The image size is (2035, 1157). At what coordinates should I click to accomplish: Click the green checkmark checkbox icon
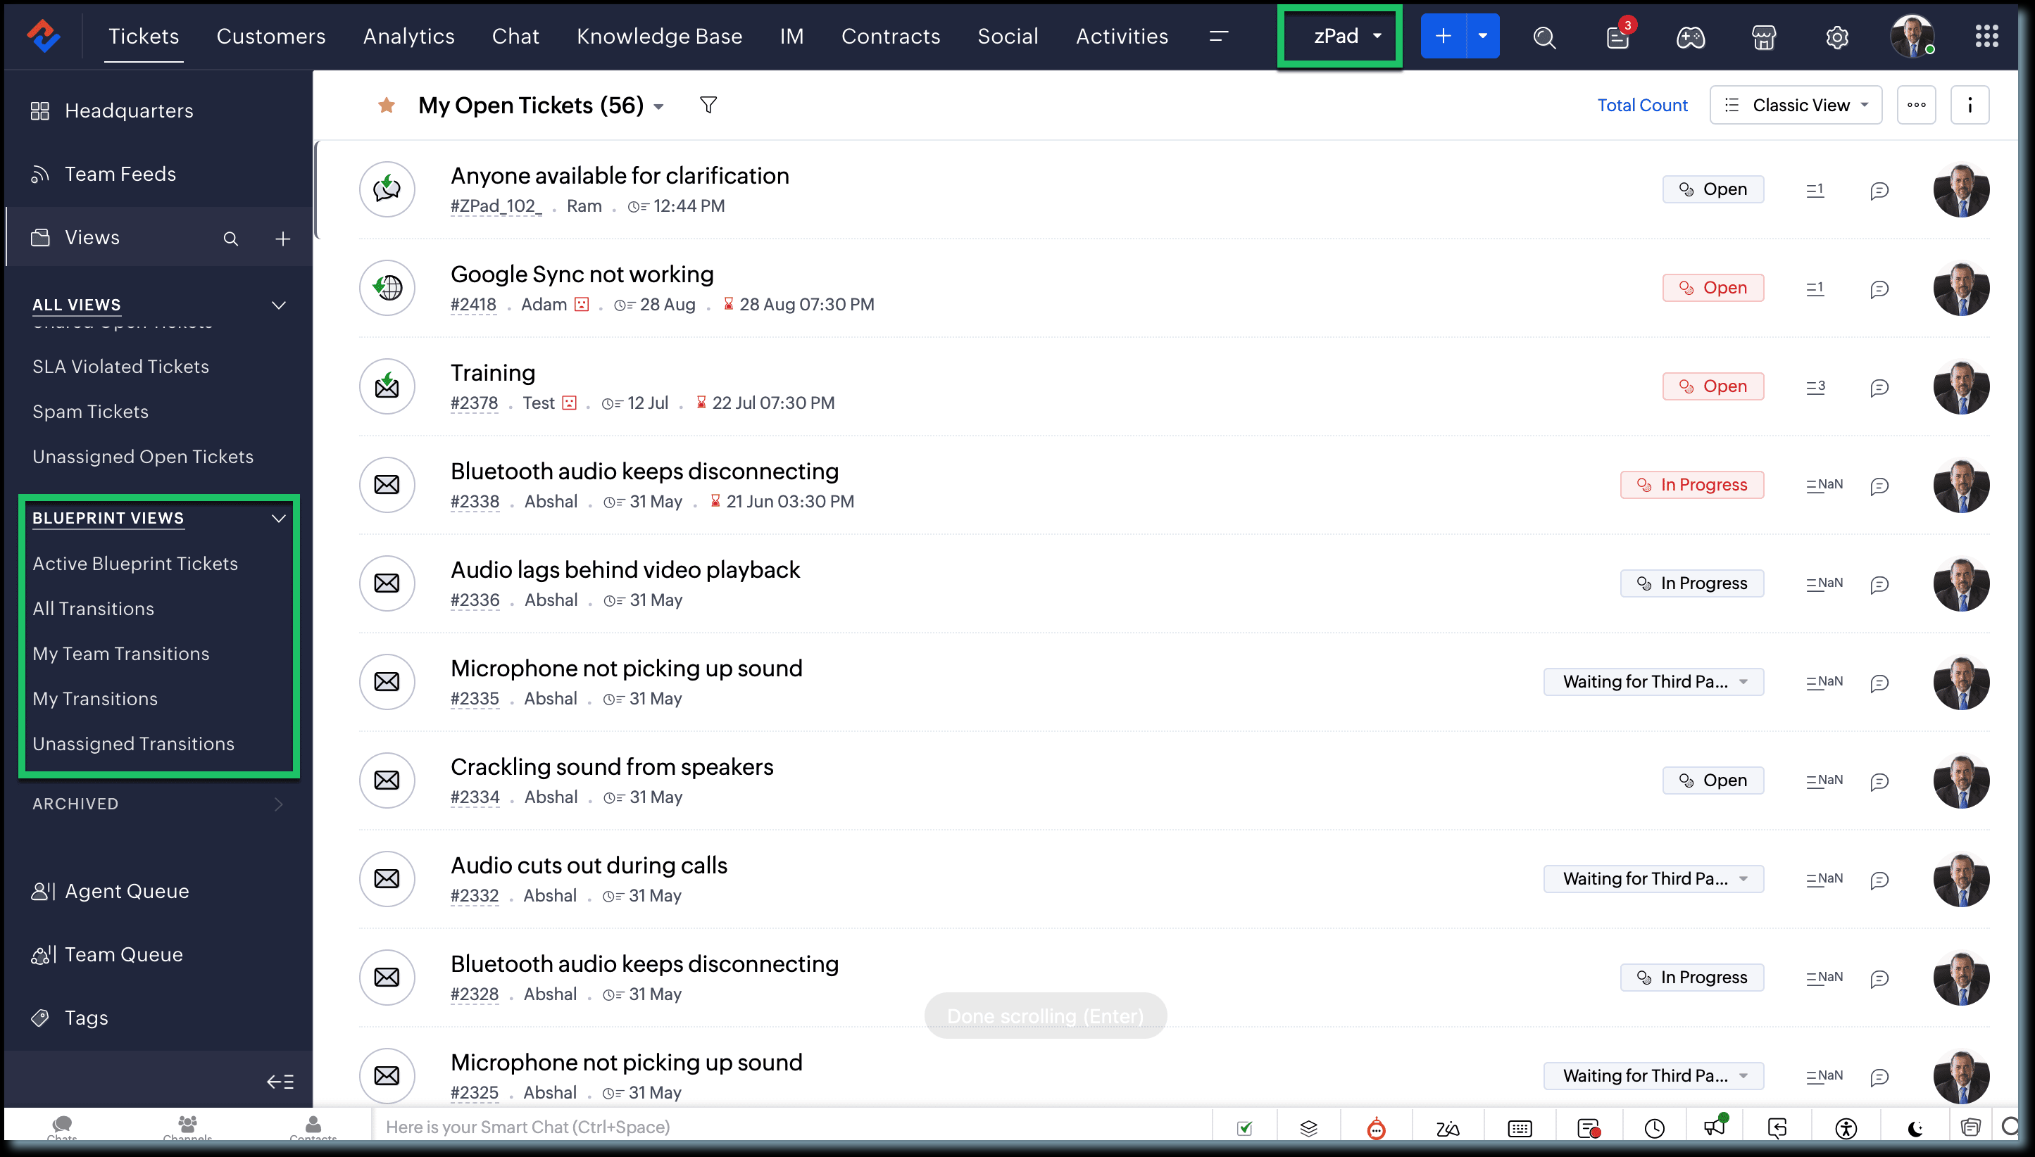click(1245, 1127)
